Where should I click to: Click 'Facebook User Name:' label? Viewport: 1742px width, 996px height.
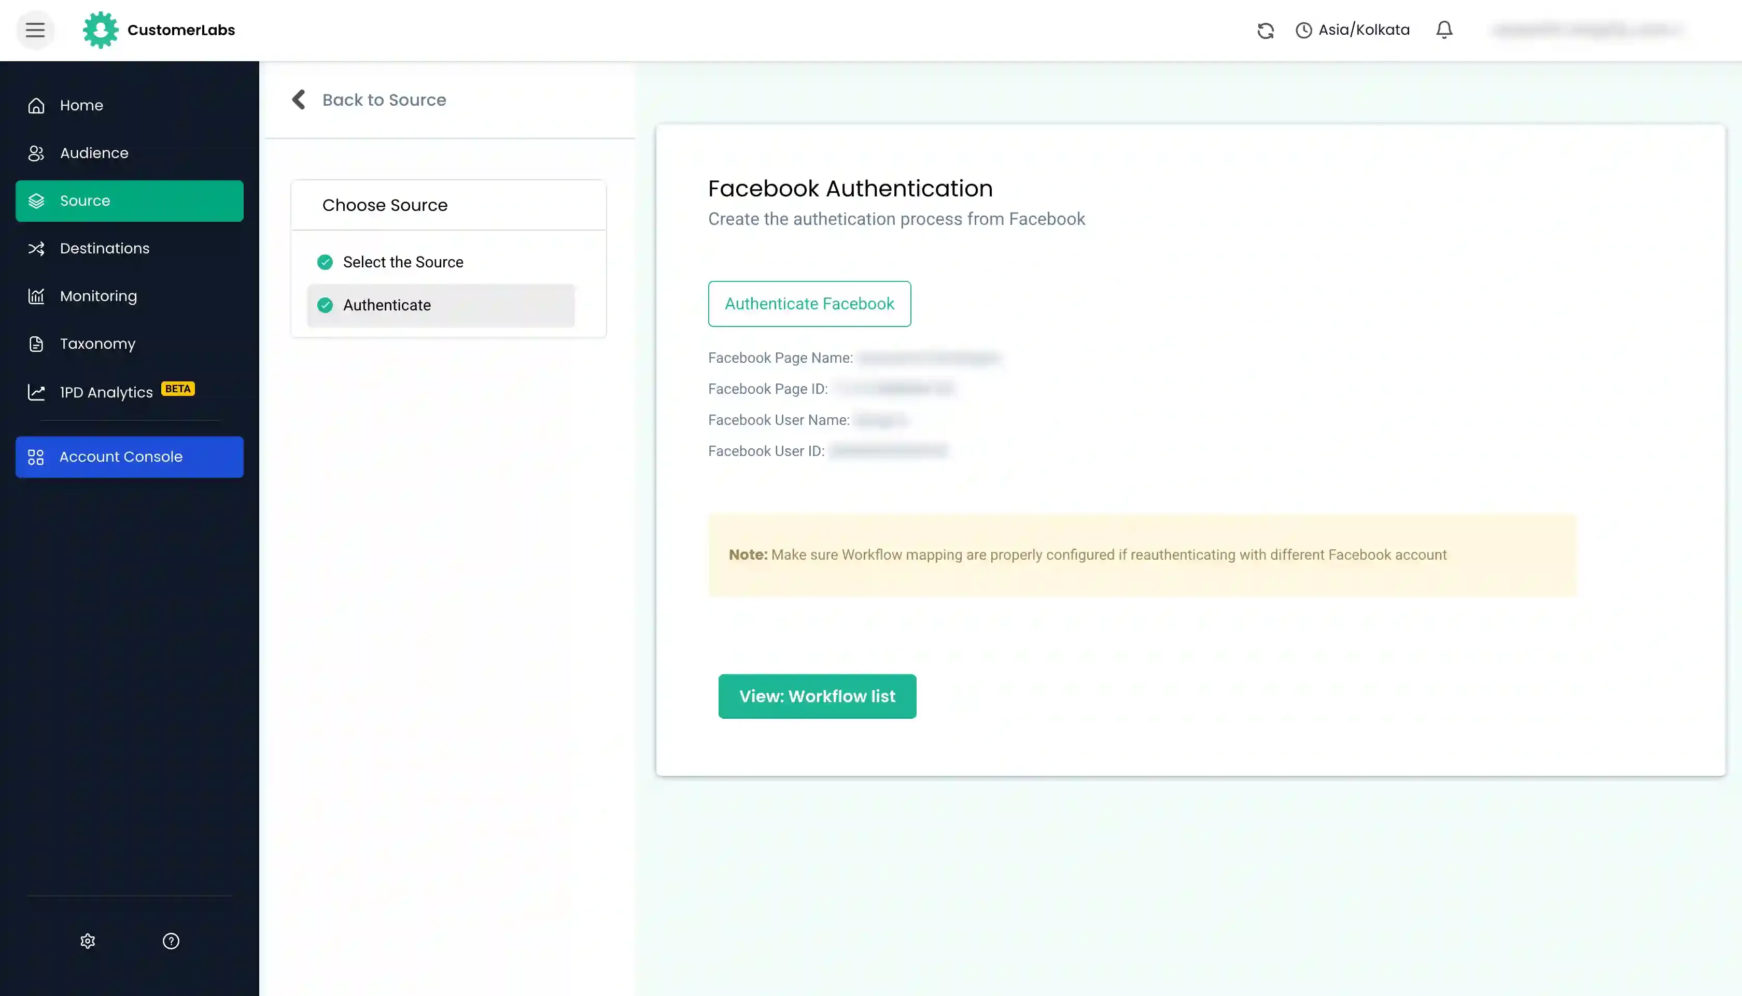tap(779, 420)
